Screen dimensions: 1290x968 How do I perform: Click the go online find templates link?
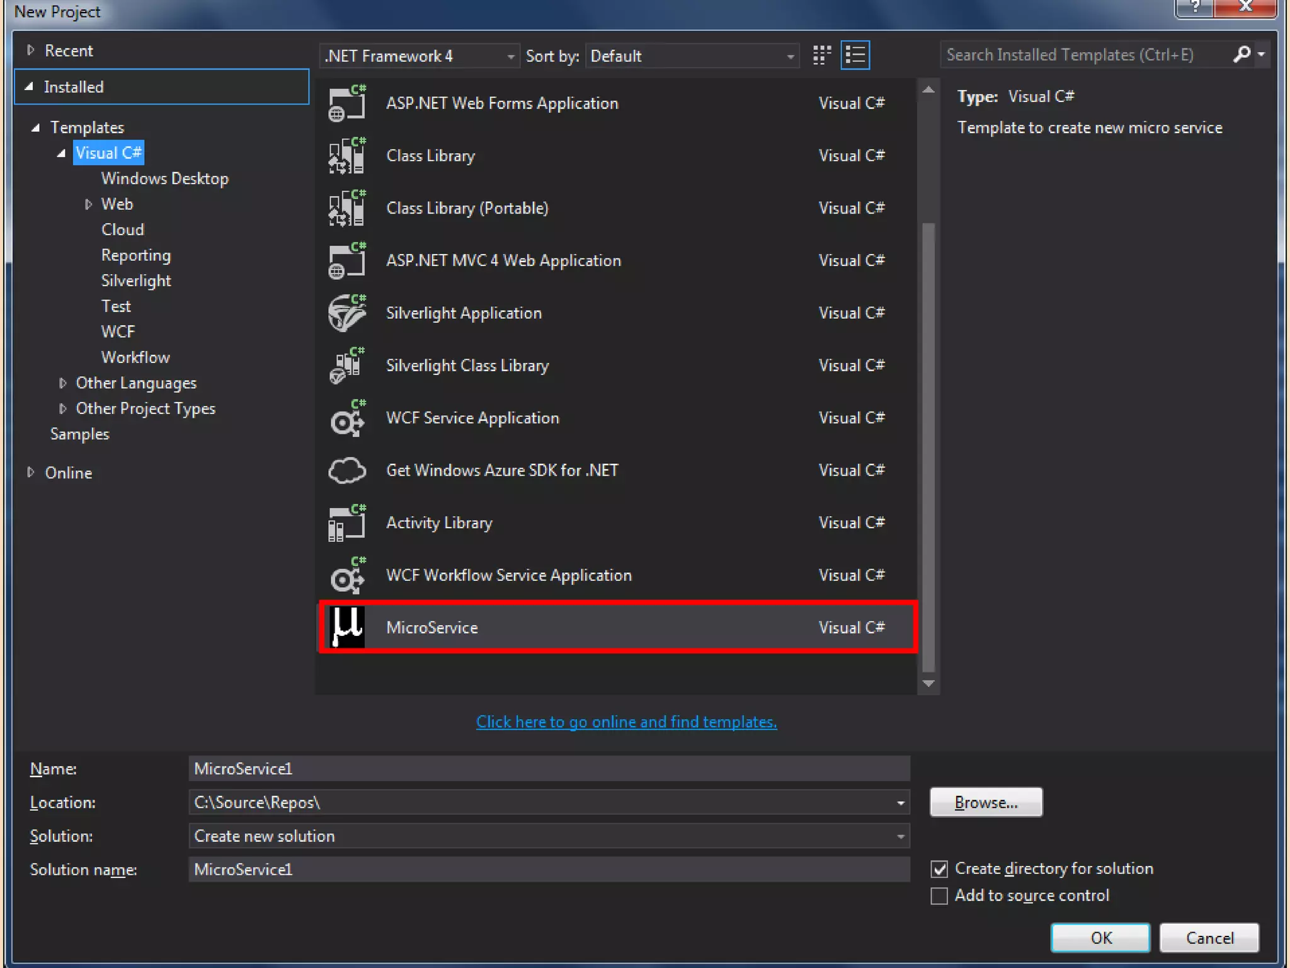click(626, 722)
